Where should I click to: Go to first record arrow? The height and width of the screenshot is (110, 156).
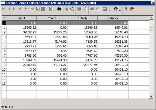coord(4,9)
